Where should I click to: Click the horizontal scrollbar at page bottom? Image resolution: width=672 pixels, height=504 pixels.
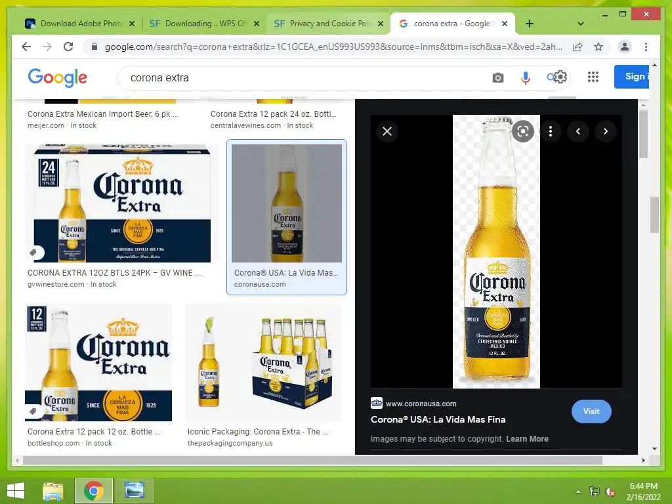click(x=312, y=460)
